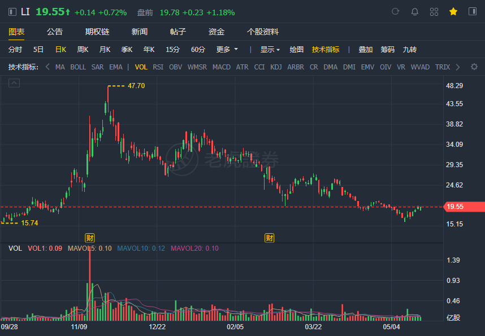Open the price alert bell icon

414,12
